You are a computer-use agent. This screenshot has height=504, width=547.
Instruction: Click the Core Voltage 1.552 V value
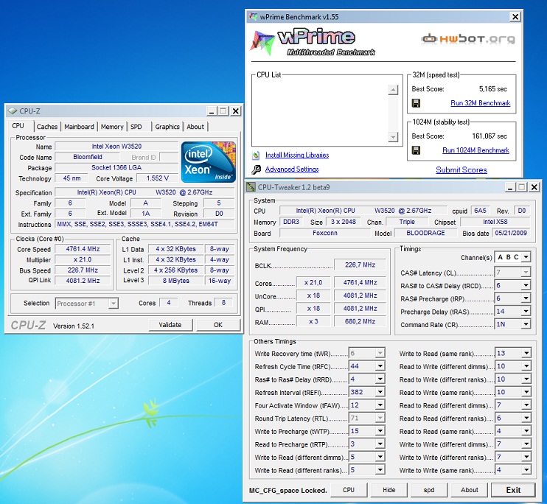click(x=157, y=178)
